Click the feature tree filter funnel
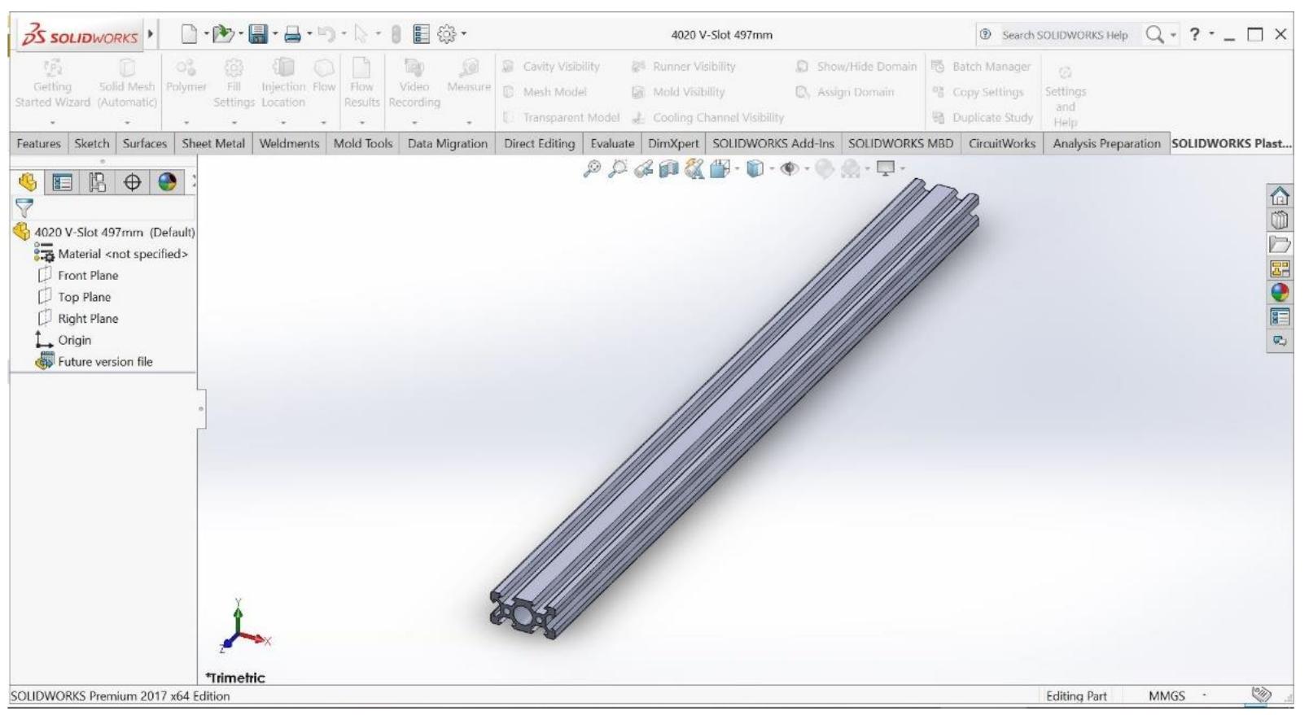 tap(24, 207)
